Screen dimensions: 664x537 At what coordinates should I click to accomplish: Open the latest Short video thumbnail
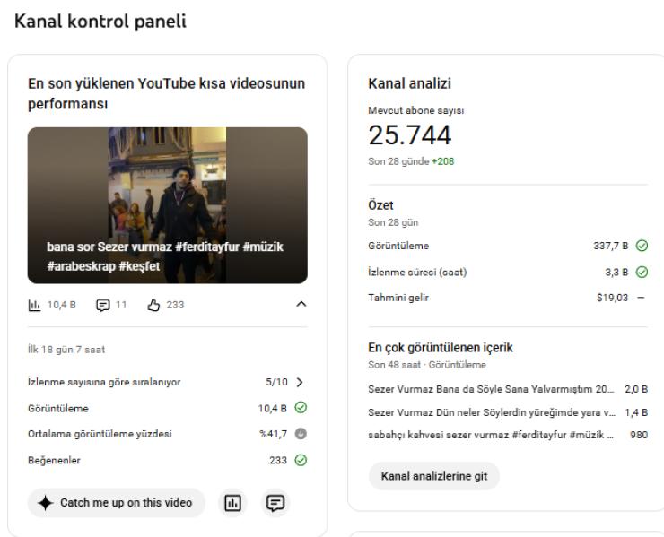167,205
